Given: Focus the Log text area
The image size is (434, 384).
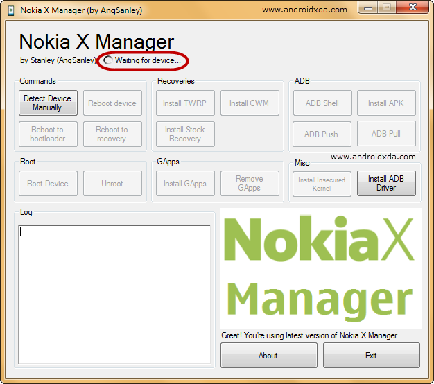Looking at the screenshot, I should pyautogui.click(x=114, y=295).
